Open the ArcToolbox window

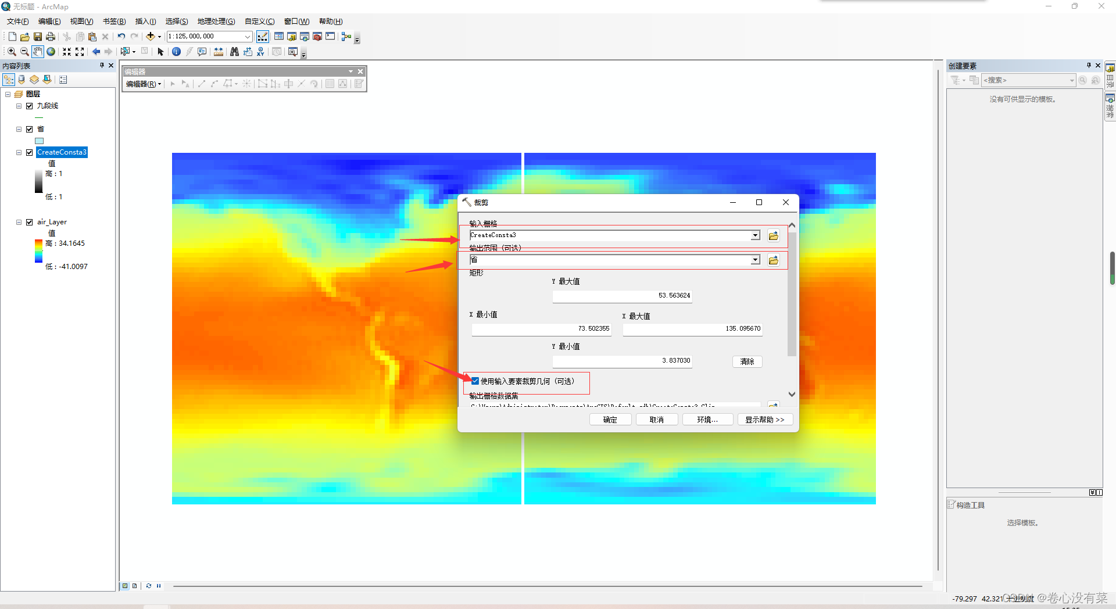pos(317,37)
